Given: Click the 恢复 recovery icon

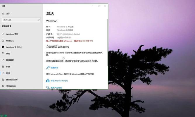Looking at the screenshot, I should tap(3, 67).
